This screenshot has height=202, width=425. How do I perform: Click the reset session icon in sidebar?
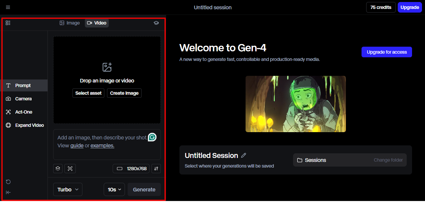click(x=8, y=182)
